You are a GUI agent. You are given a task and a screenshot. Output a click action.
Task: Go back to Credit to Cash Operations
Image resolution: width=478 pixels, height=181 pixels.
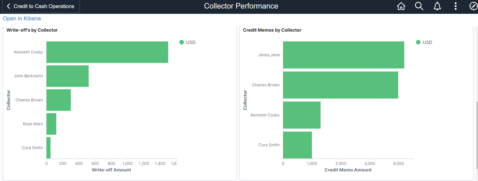pos(41,6)
